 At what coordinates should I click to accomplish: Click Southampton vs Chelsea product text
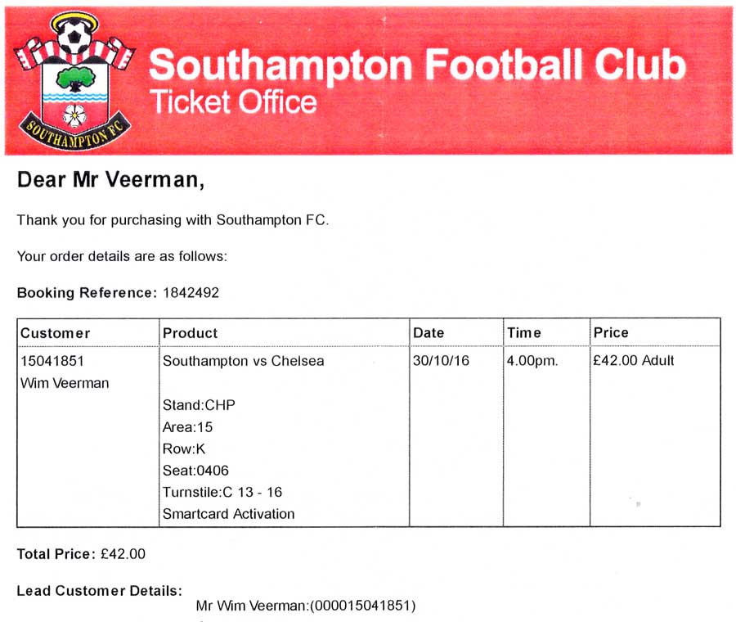pyautogui.click(x=243, y=361)
